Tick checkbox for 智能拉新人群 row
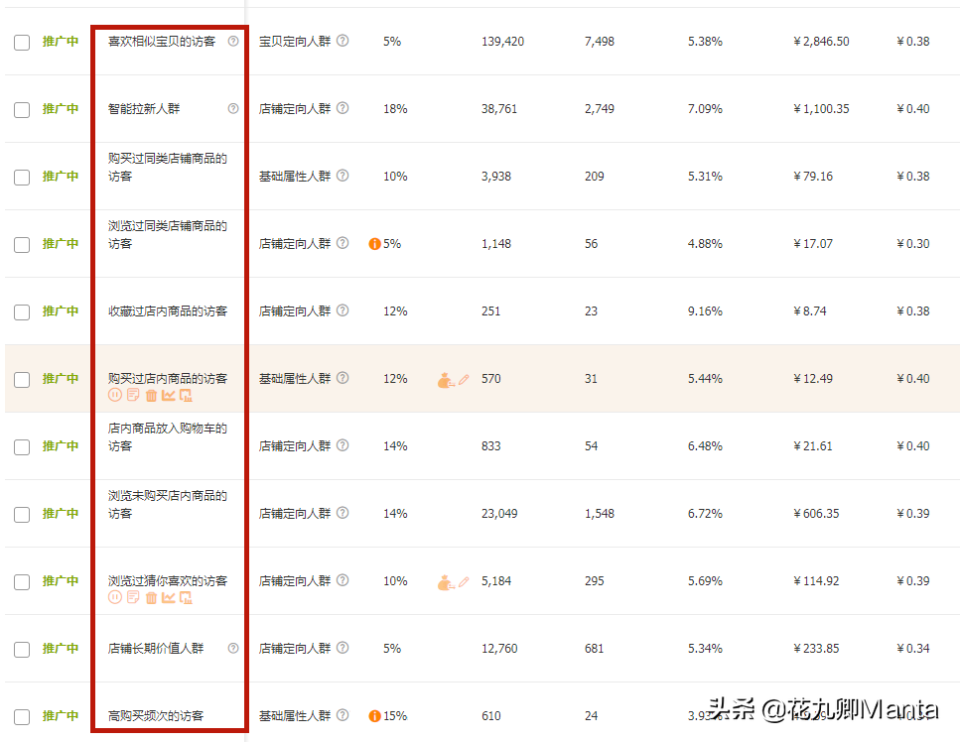The image size is (960, 742). click(x=22, y=109)
